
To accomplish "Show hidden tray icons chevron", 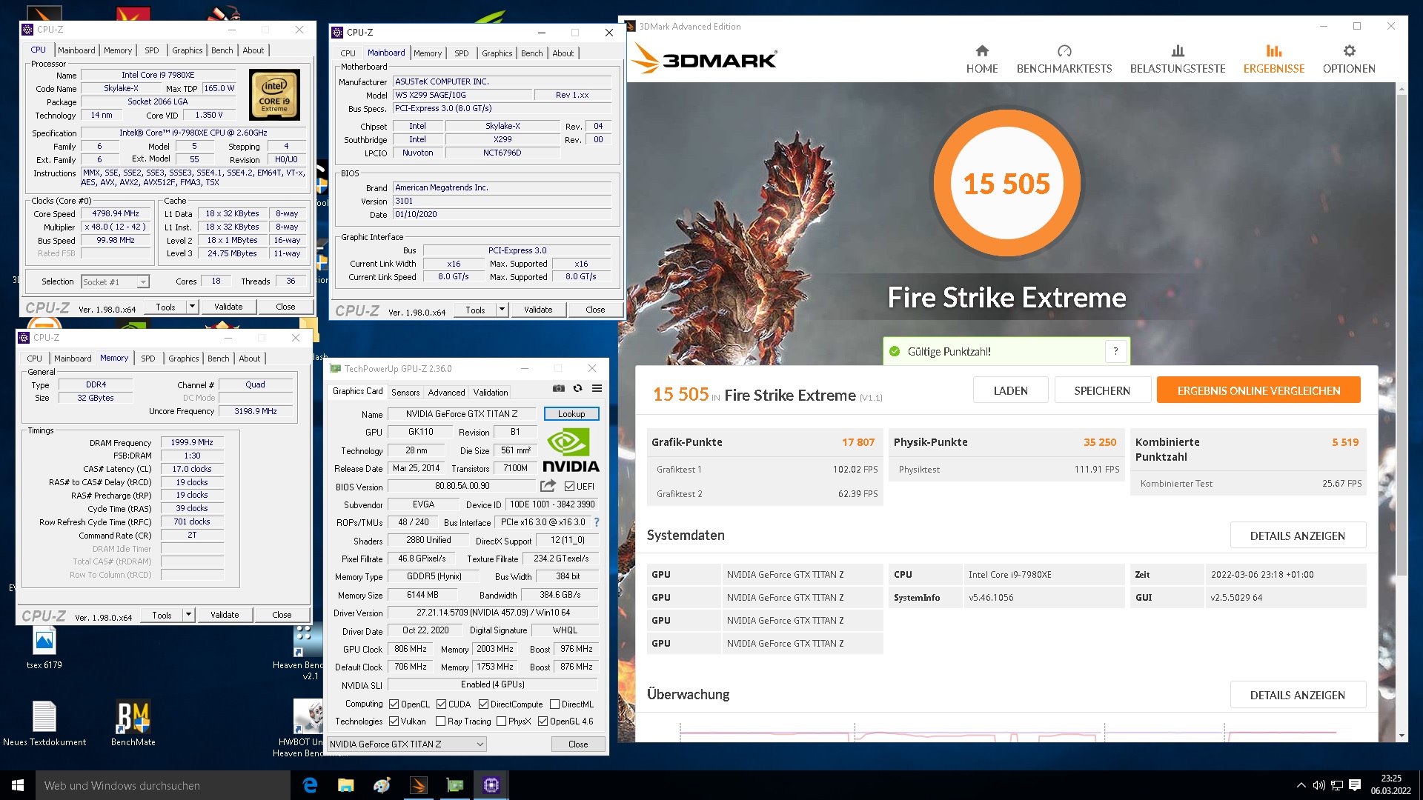I will [1301, 785].
